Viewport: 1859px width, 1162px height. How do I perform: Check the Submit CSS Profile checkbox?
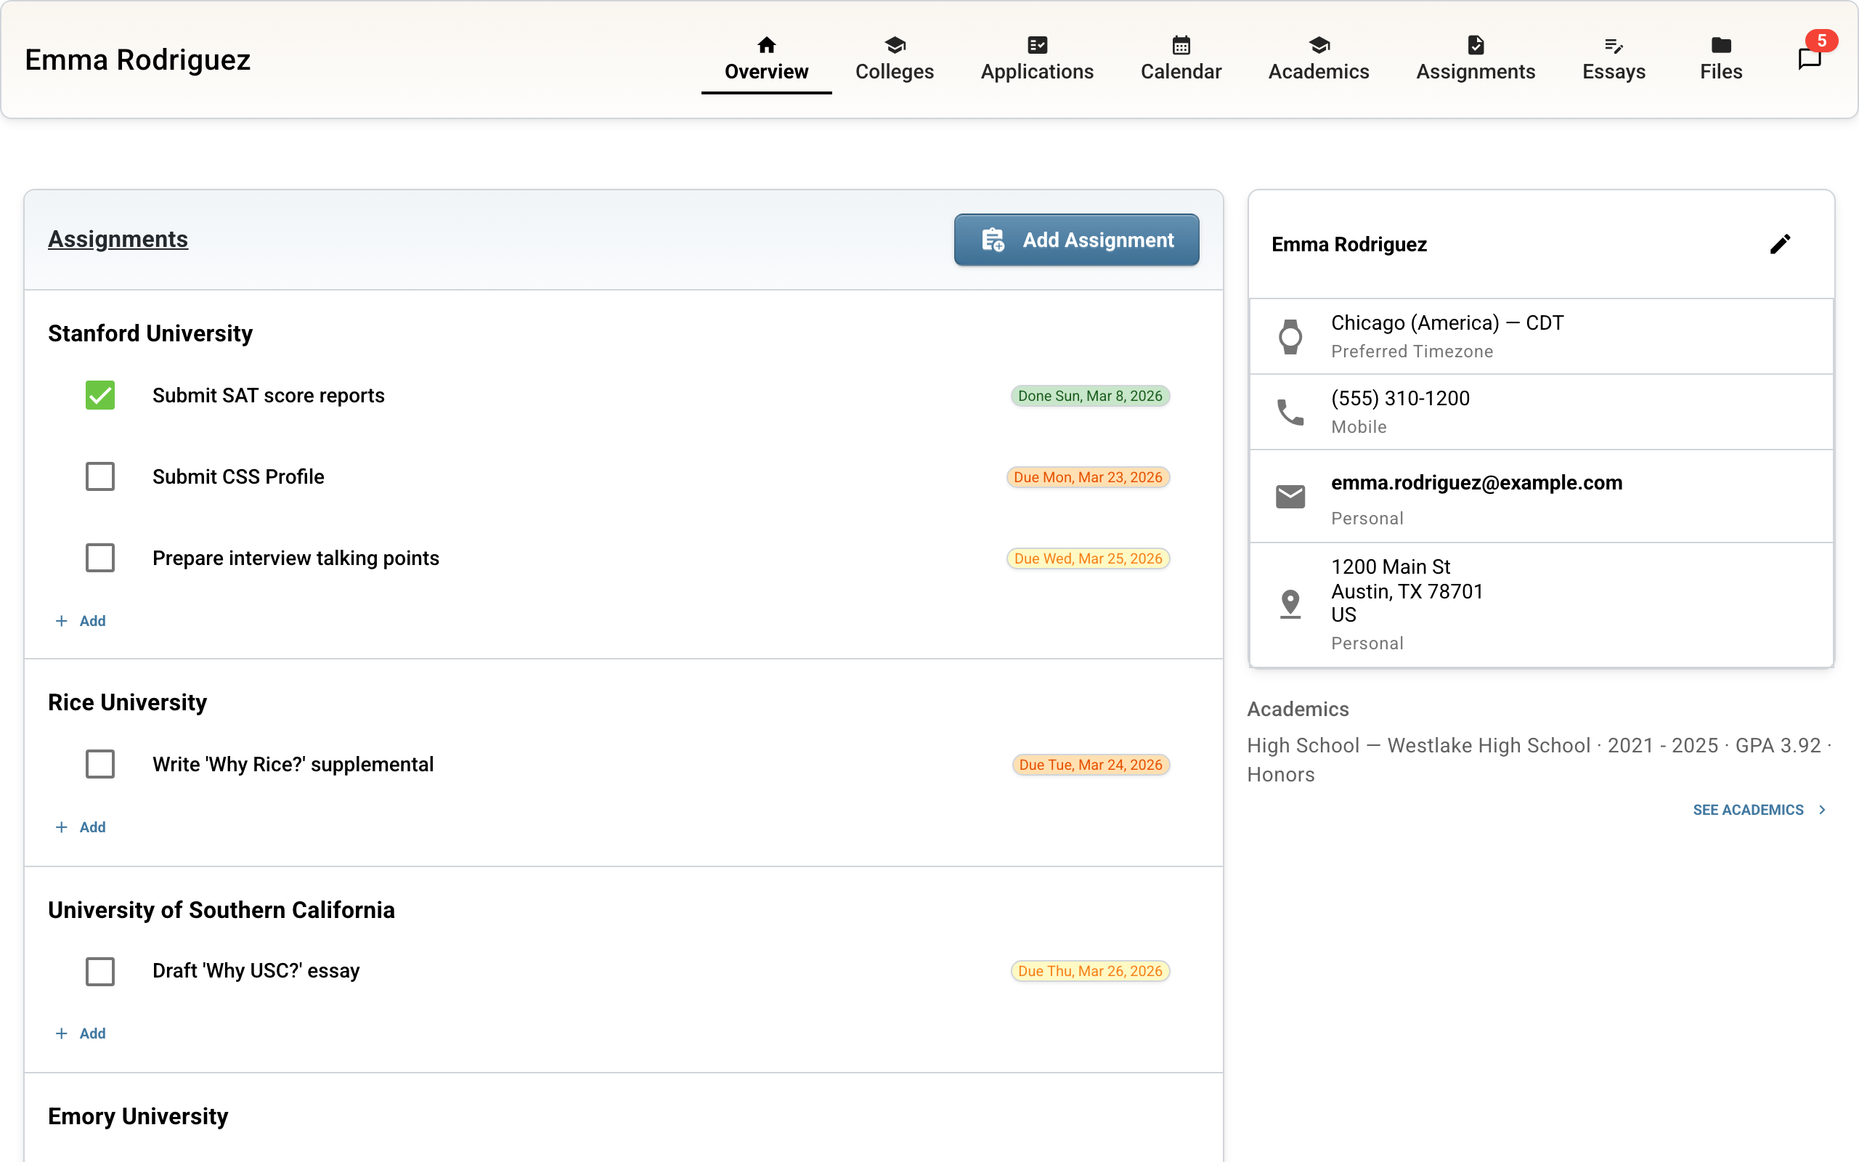pyautogui.click(x=100, y=476)
